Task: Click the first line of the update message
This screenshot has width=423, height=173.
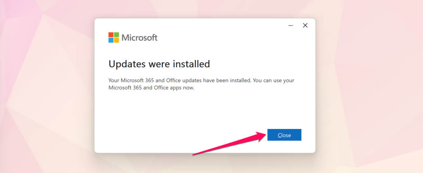Action: coord(201,80)
